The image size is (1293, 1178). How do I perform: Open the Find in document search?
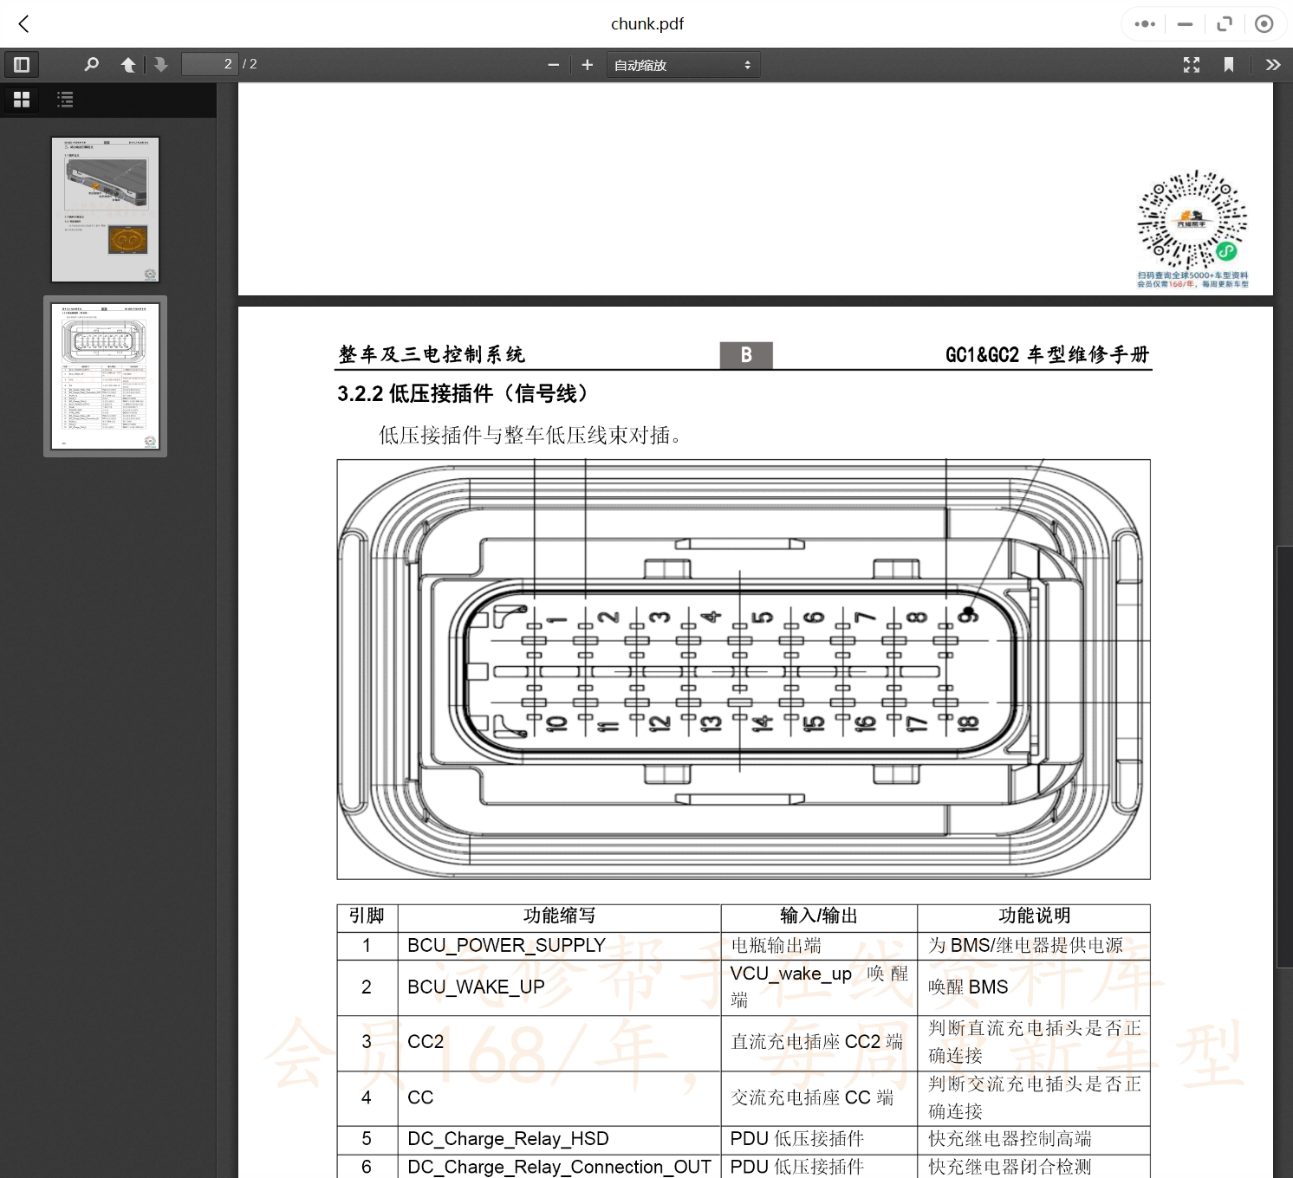(91, 64)
